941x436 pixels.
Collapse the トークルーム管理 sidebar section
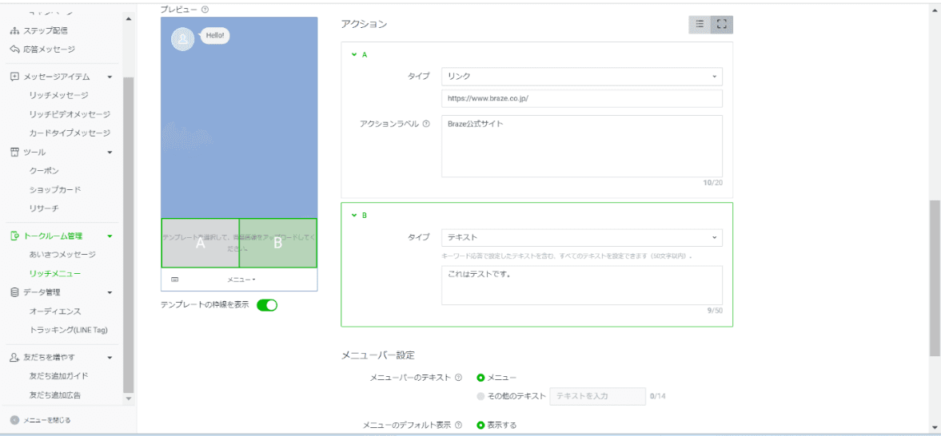[110, 236]
